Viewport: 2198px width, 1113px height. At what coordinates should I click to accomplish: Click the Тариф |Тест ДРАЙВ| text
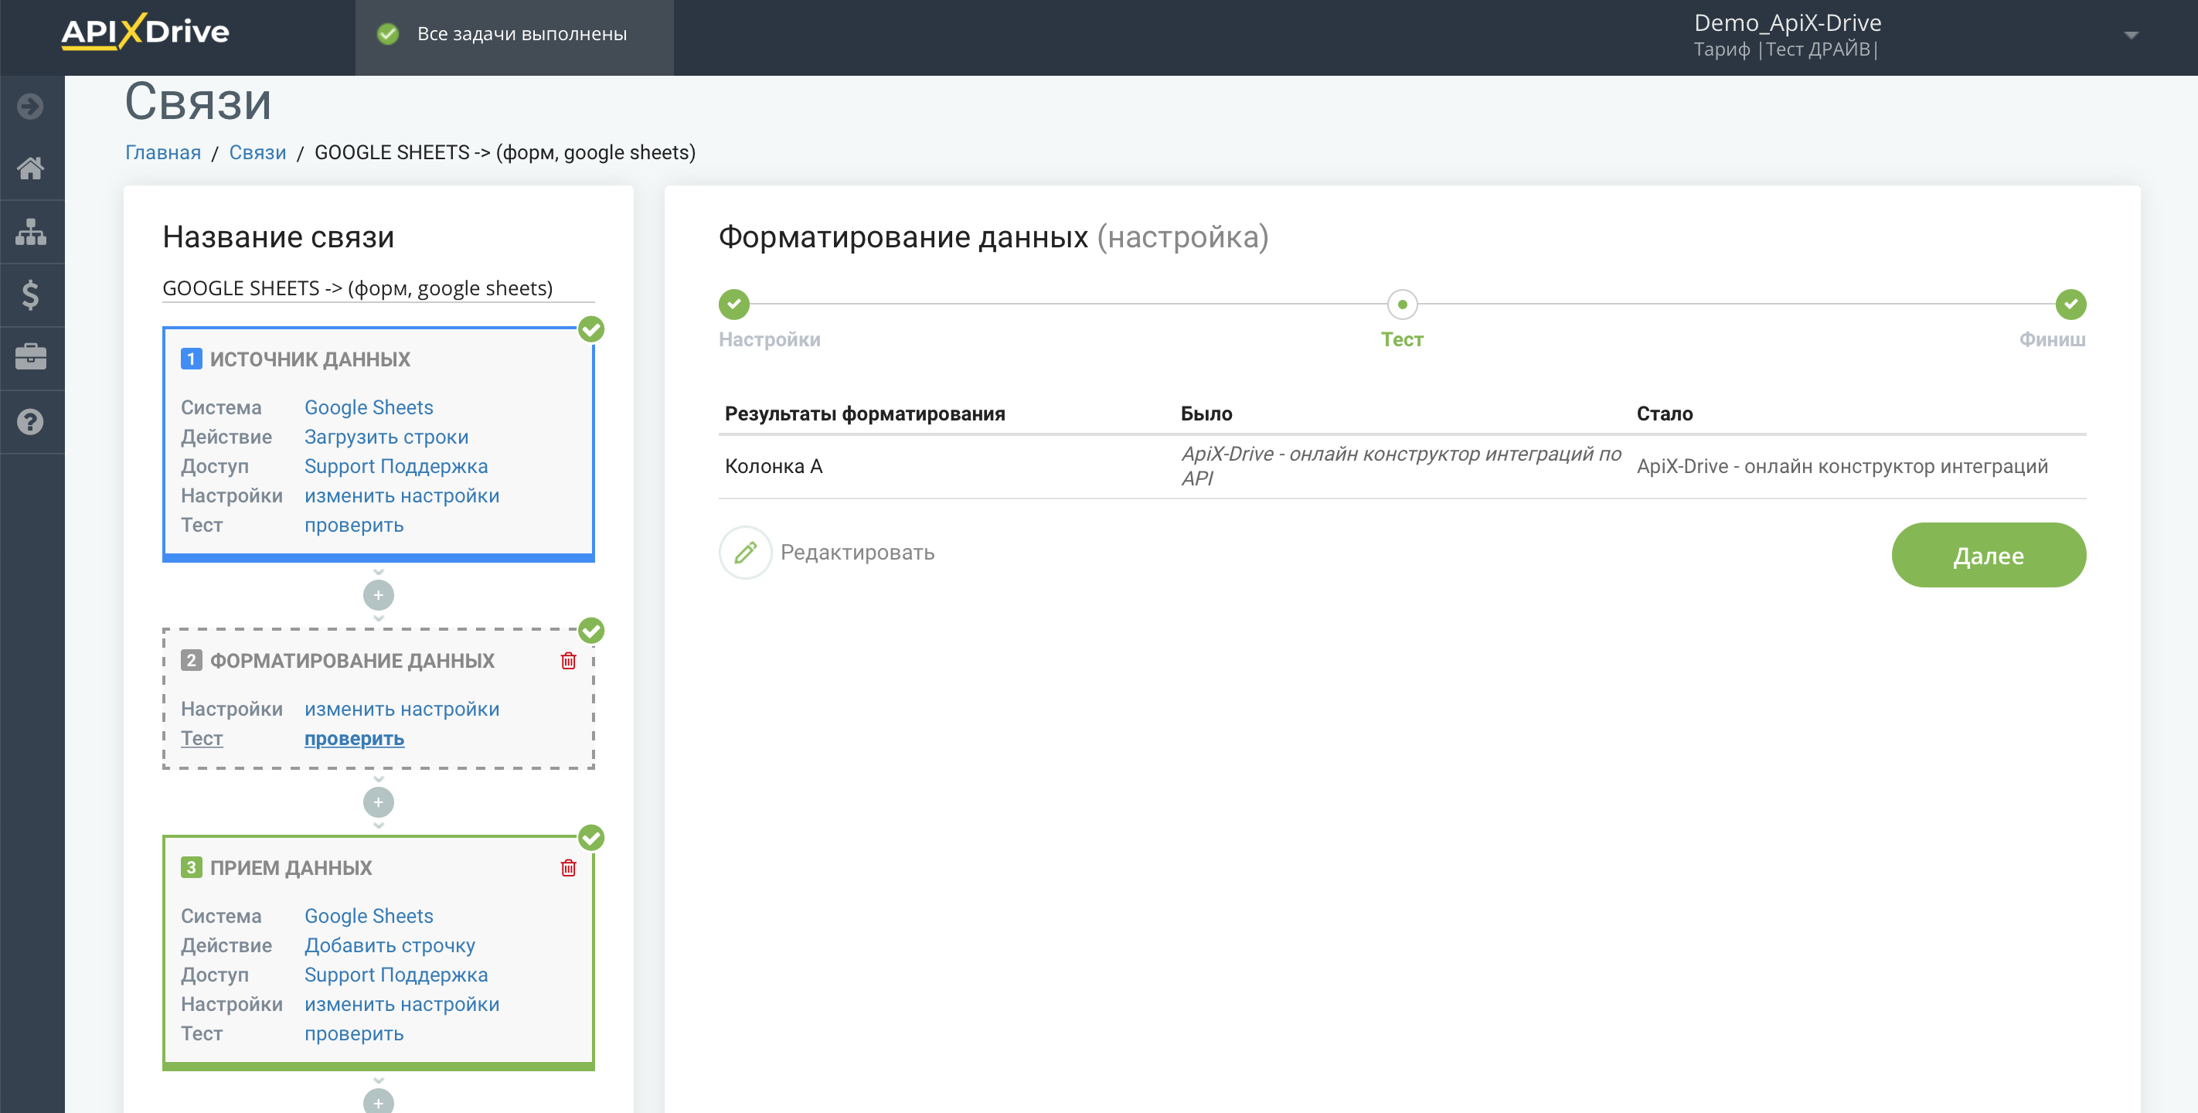(x=1785, y=49)
